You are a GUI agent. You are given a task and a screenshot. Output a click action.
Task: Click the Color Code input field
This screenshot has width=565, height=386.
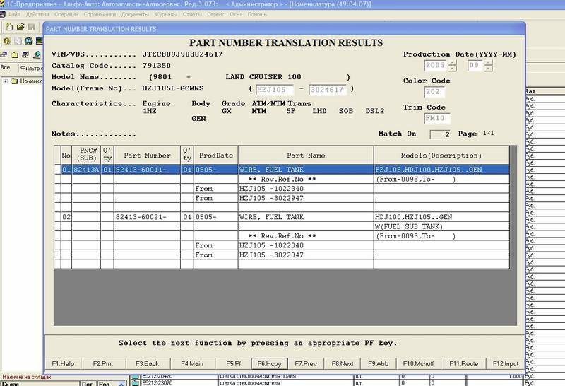point(434,92)
